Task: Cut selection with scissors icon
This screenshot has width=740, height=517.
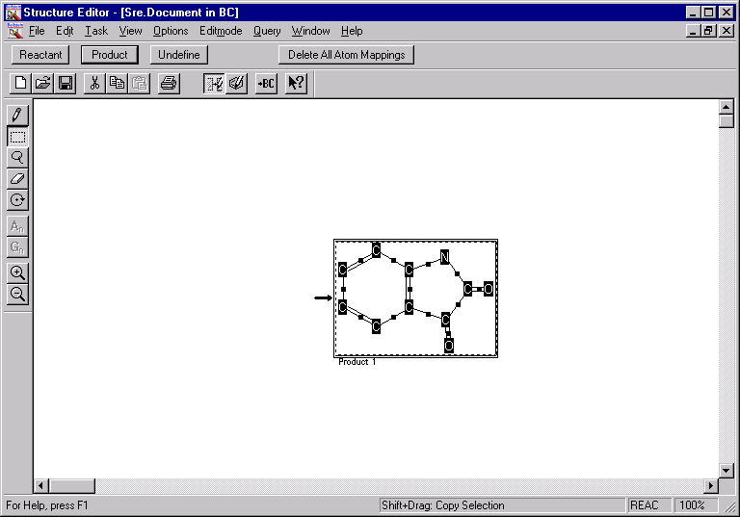Action: (x=94, y=84)
